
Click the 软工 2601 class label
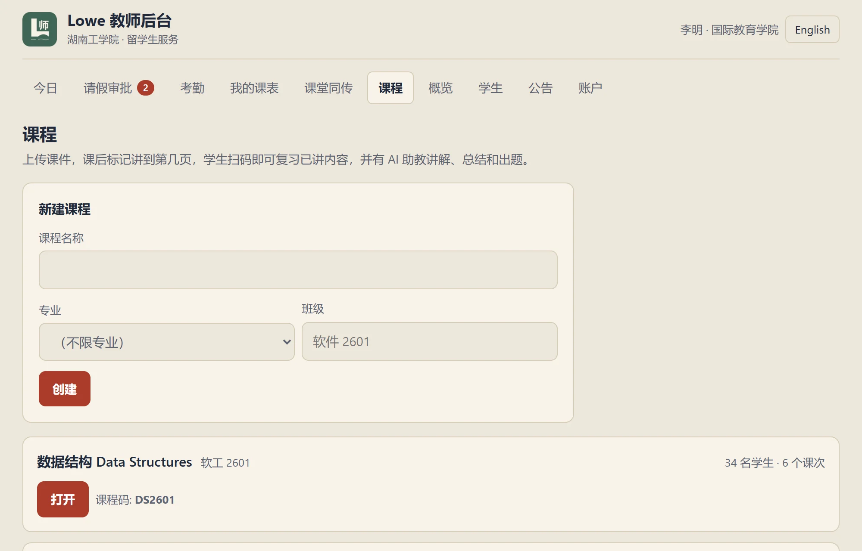(225, 463)
